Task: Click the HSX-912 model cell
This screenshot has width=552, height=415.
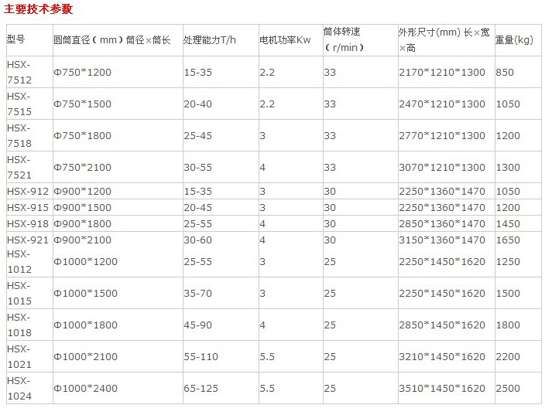Action: [x=28, y=191]
